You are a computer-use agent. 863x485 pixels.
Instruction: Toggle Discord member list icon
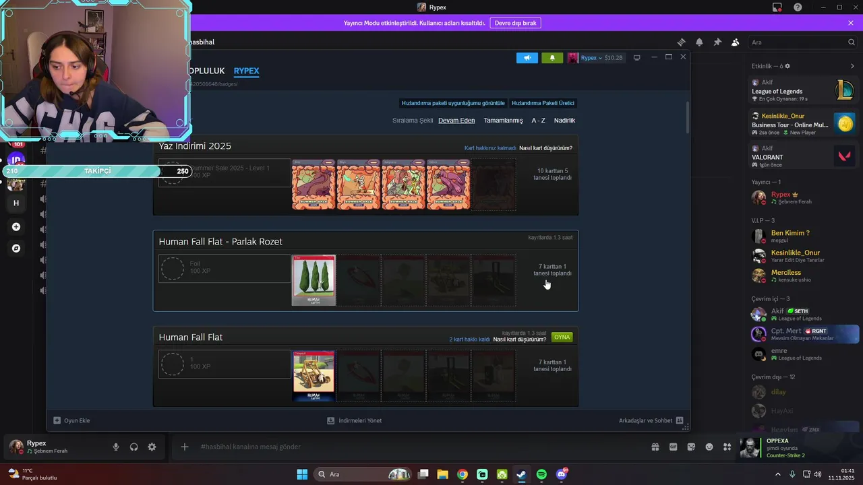tap(735, 42)
